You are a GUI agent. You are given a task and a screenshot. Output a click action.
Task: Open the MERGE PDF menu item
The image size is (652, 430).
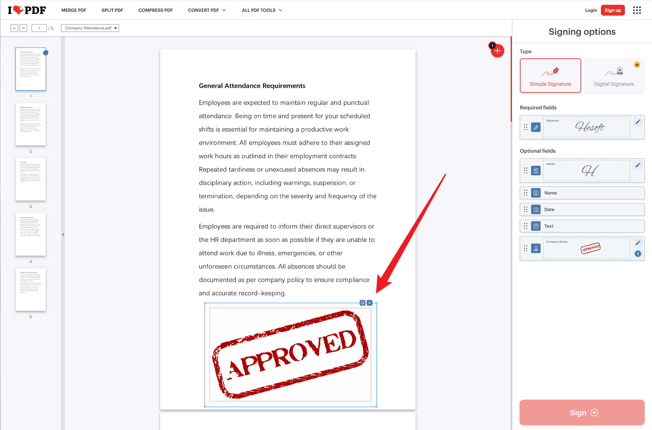click(x=74, y=10)
